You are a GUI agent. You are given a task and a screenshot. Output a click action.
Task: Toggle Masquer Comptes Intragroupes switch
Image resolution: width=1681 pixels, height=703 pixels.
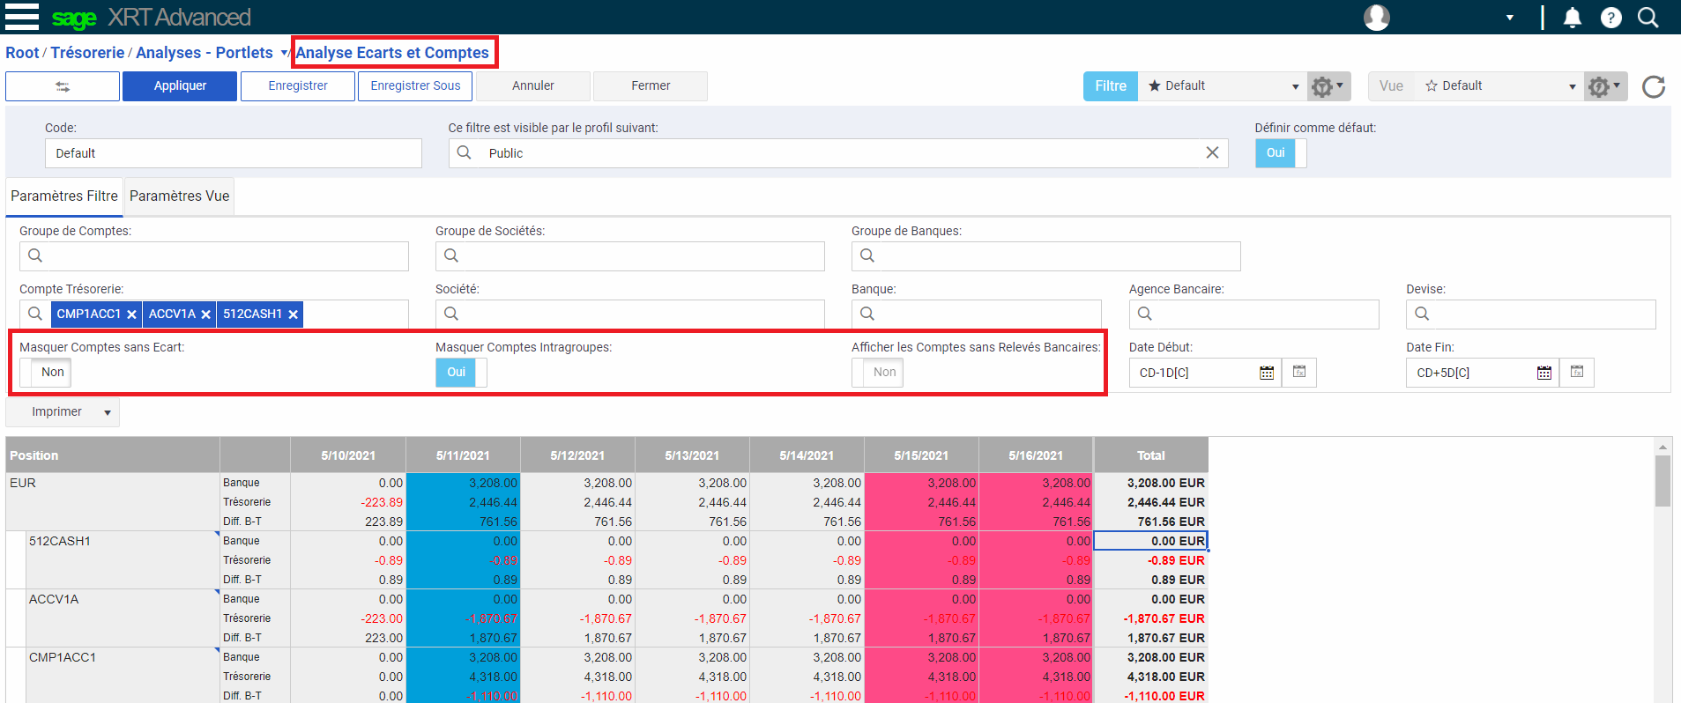coord(461,373)
